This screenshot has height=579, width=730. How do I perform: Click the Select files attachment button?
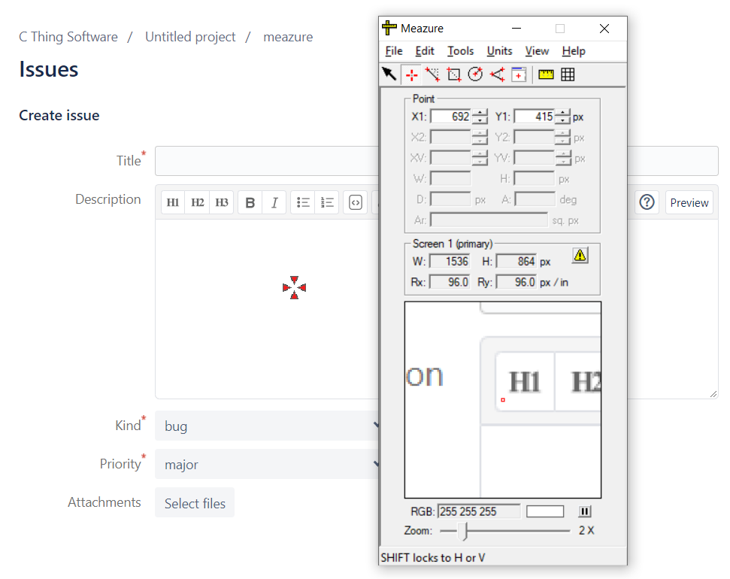pyautogui.click(x=195, y=502)
